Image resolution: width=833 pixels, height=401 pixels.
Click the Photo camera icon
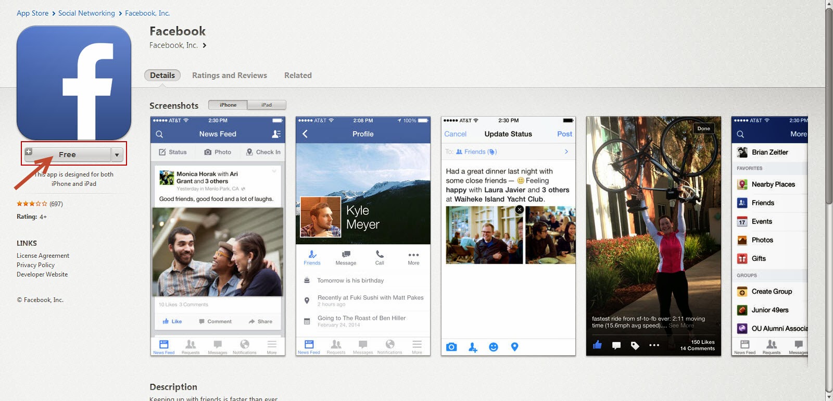pos(208,152)
